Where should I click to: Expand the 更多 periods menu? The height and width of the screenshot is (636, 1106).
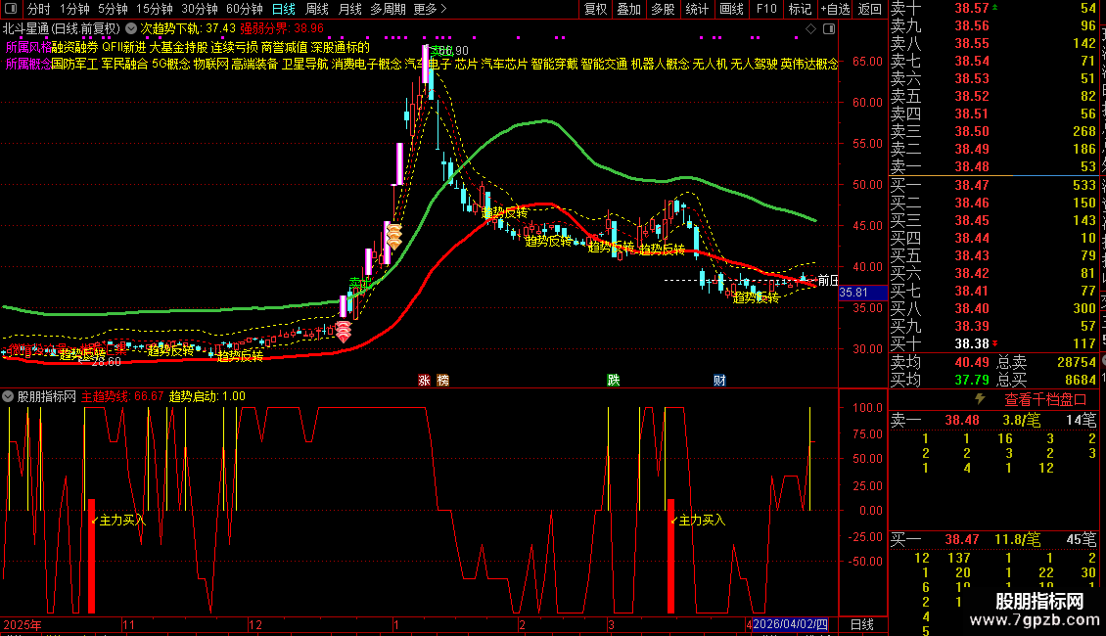(x=431, y=9)
